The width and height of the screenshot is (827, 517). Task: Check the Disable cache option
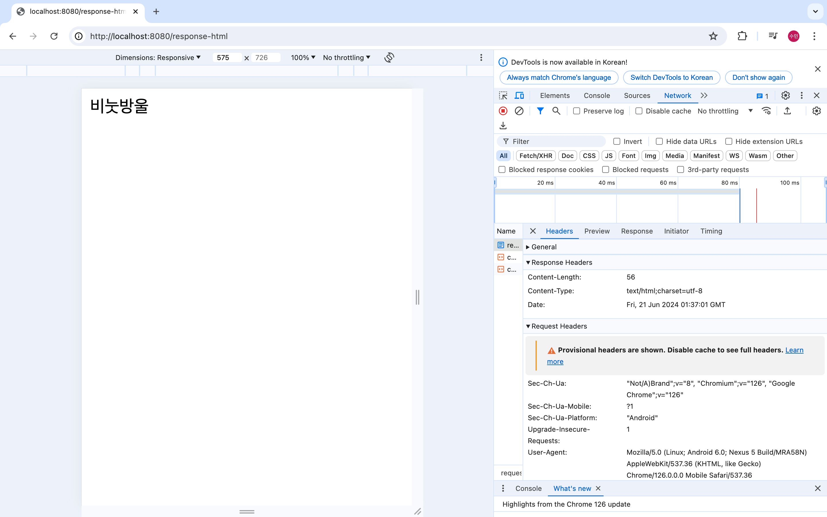[x=639, y=111]
